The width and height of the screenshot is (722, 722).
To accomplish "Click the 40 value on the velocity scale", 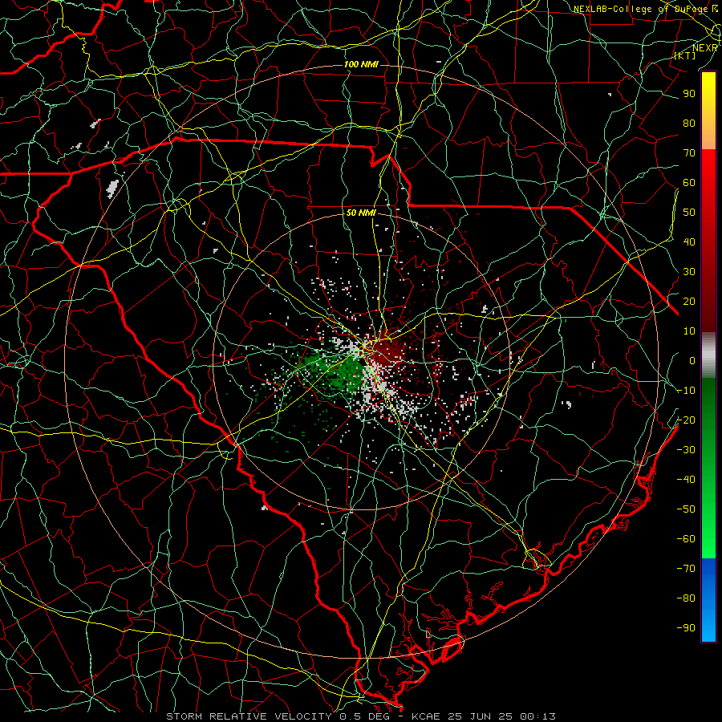I will point(689,242).
